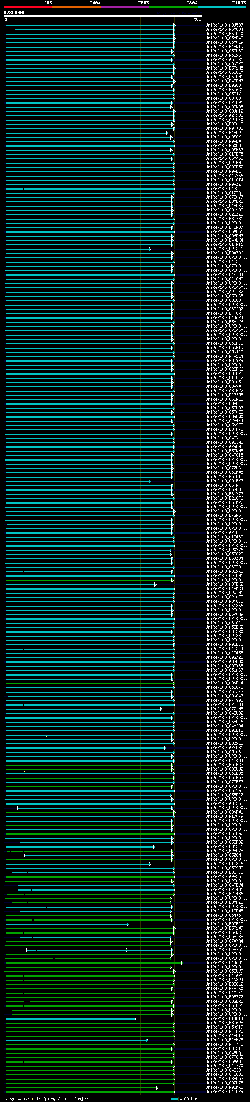Click UniRef100_A9NZX9 entry

[224, 64]
